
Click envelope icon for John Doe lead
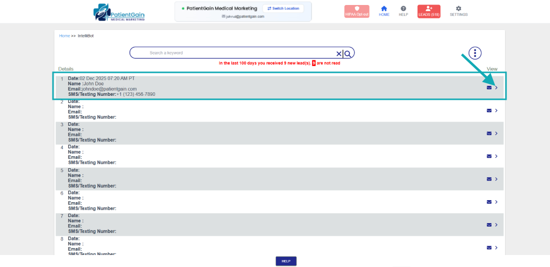click(489, 88)
